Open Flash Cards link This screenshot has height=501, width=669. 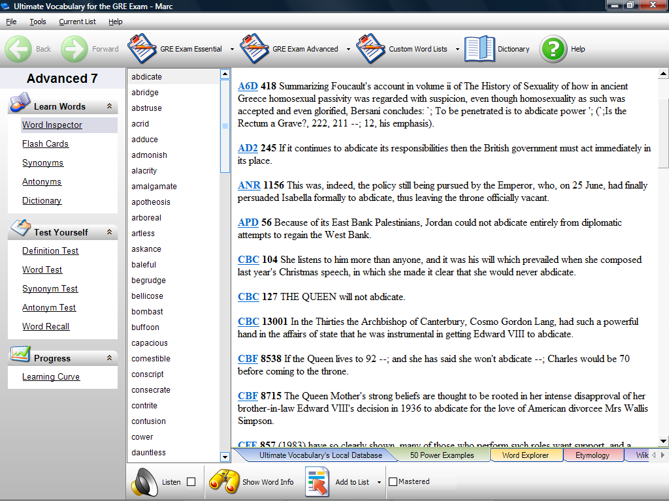(45, 144)
